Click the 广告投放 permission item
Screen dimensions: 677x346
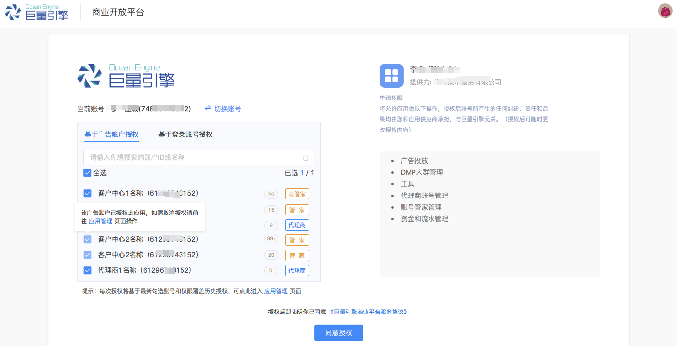[x=414, y=161]
